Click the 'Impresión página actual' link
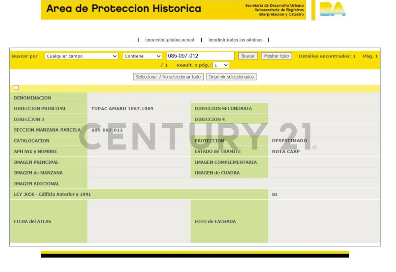Screen dimensions: 396x272 click(170, 40)
